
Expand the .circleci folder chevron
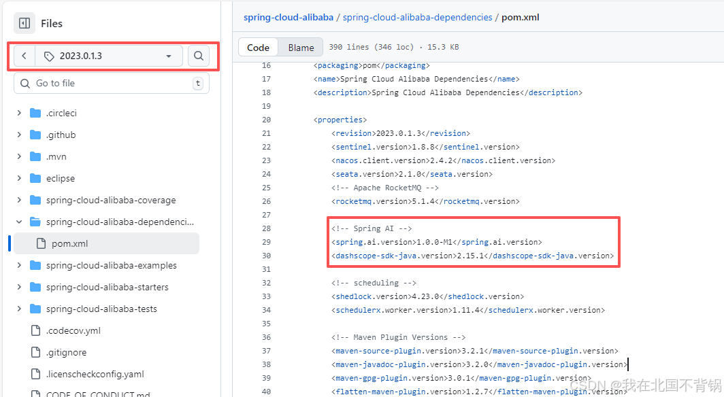[x=19, y=113]
